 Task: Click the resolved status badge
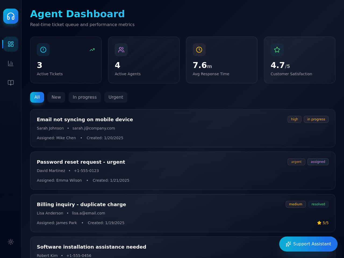point(318,204)
